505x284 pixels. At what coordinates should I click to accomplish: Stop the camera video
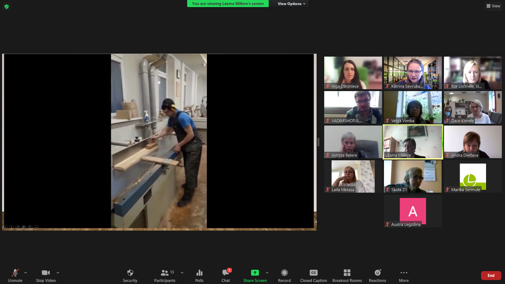(46, 275)
